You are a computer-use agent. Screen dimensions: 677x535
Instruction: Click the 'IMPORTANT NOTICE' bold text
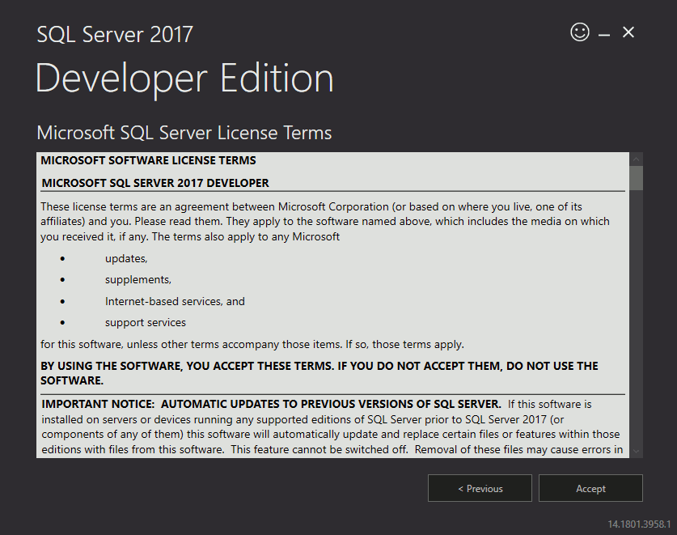click(x=271, y=404)
